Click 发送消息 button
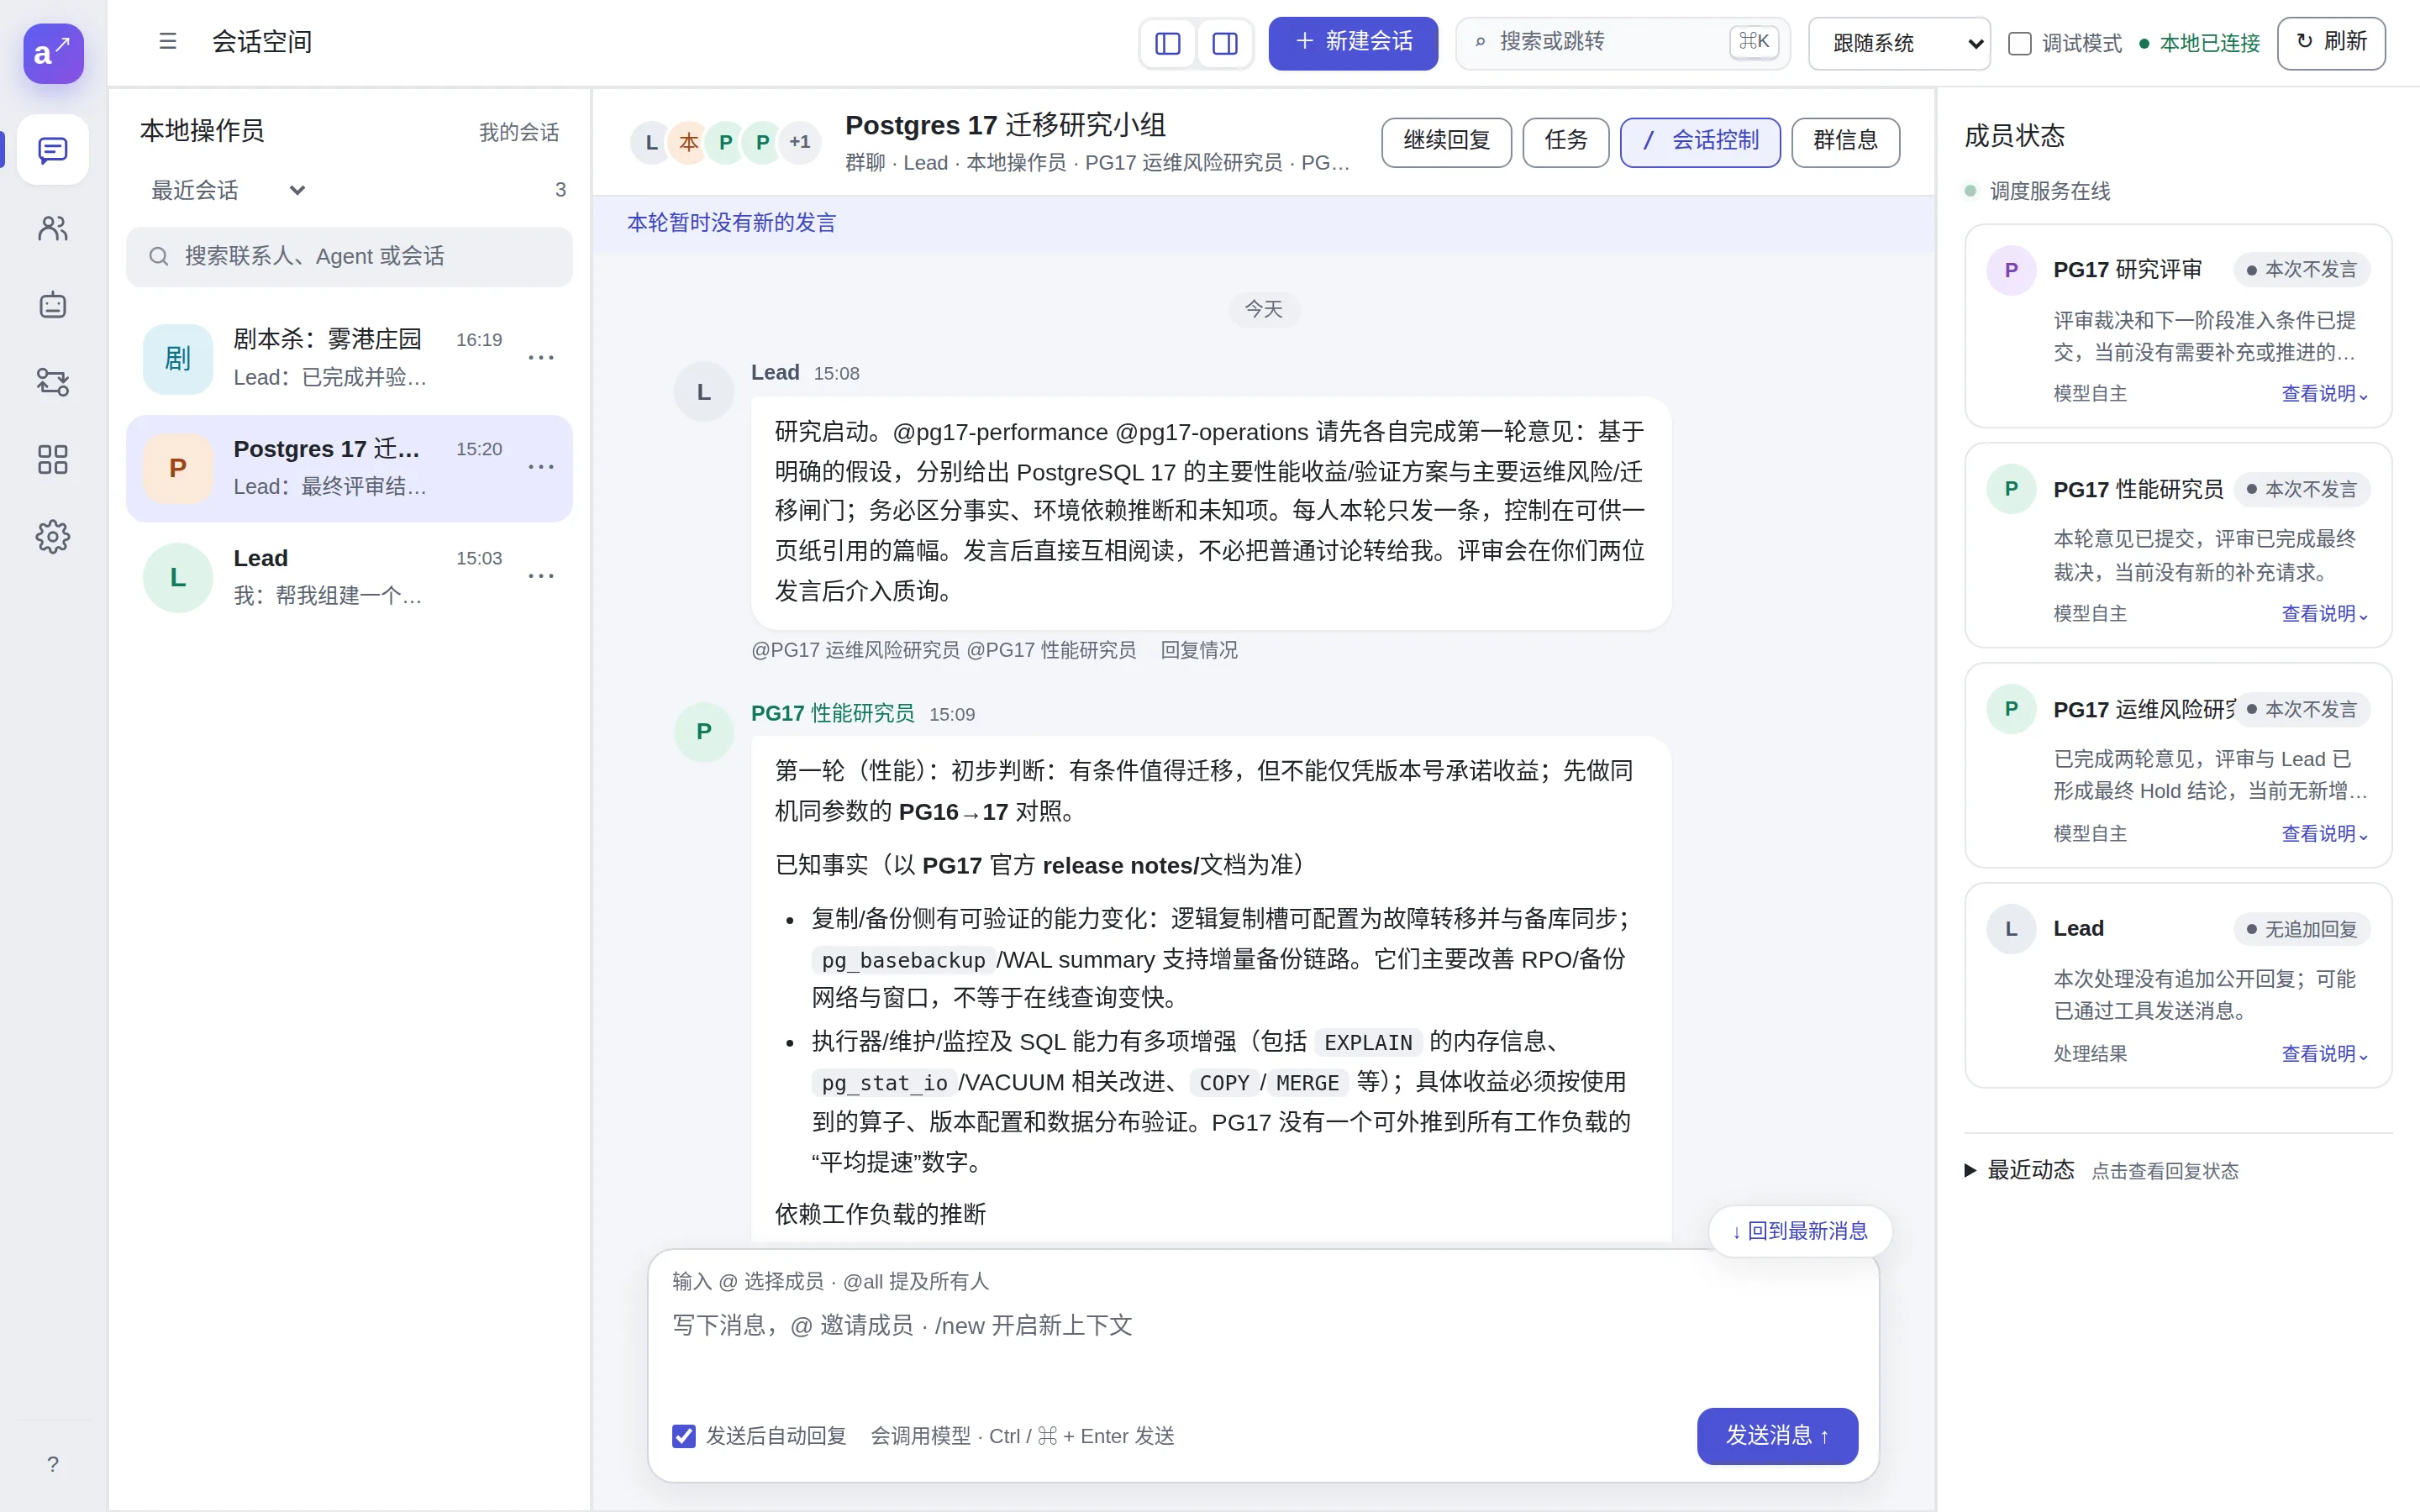Image resolution: width=2420 pixels, height=1512 pixels. coord(1777,1436)
